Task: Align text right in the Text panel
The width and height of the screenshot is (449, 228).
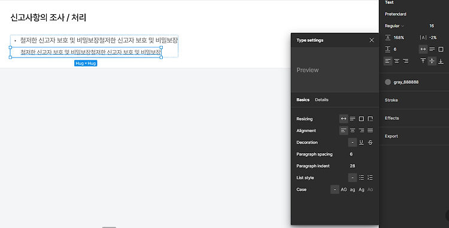Action: click(x=405, y=61)
